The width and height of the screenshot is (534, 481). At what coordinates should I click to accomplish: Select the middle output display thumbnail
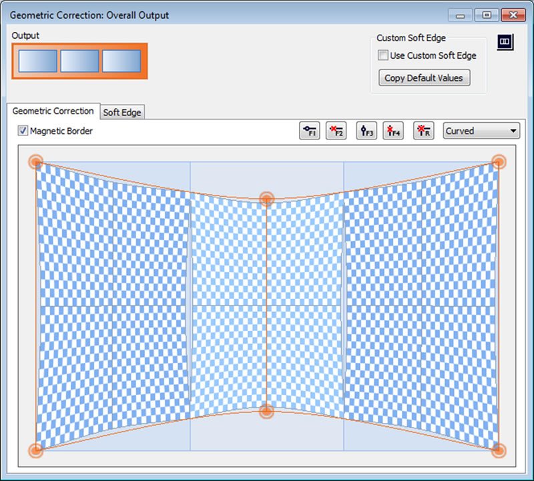pos(79,61)
